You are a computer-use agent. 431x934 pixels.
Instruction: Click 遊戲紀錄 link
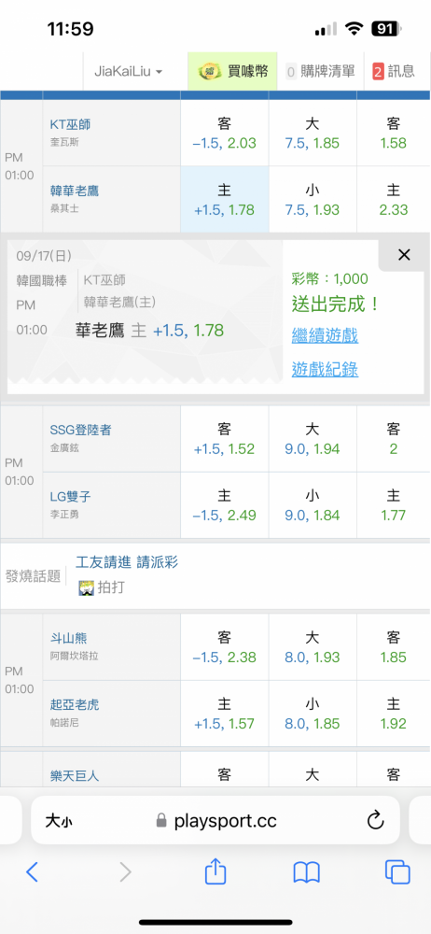325,369
